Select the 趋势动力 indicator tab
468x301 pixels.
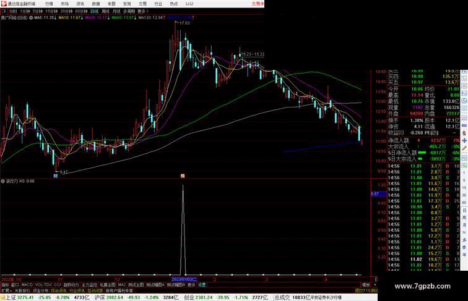71,285
